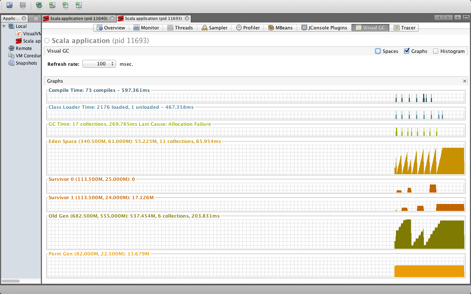The image size is (471, 294).
Task: Click the Add VM Coredump toolbar icon
Action: tap(65, 5)
